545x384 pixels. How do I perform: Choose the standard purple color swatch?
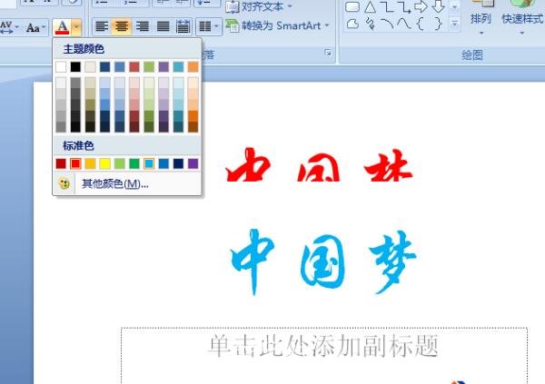pyautogui.click(x=193, y=163)
